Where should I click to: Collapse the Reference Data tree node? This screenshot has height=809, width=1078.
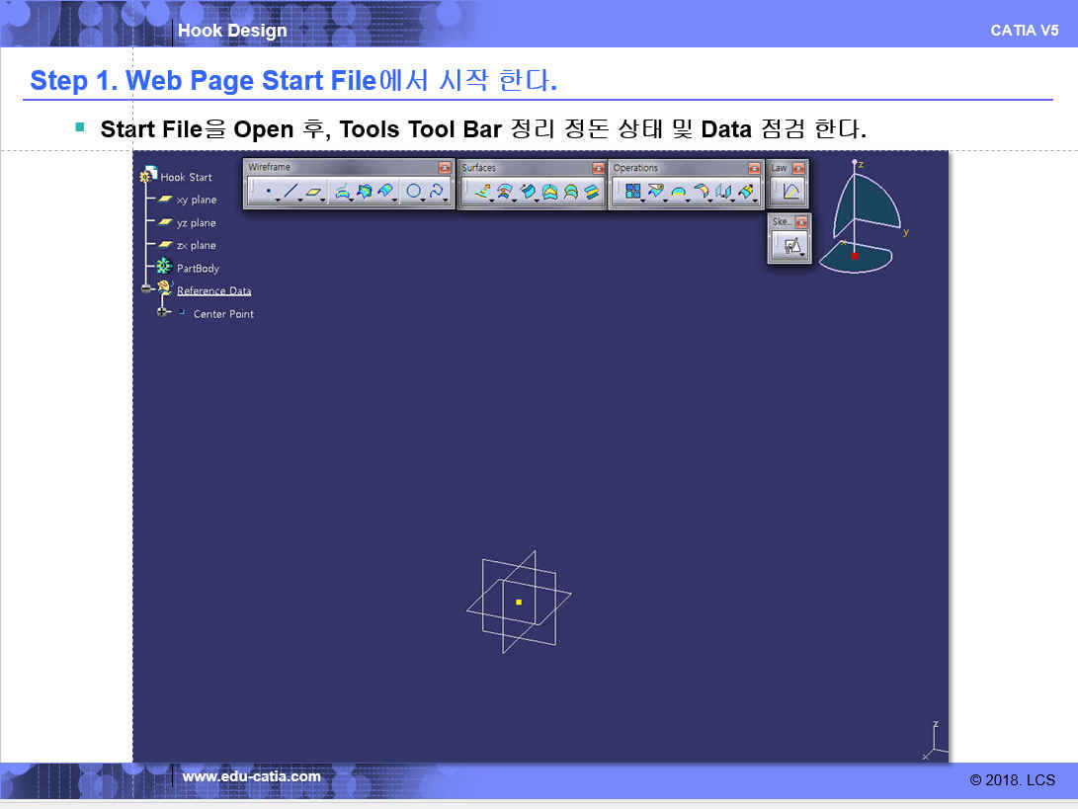tap(147, 289)
